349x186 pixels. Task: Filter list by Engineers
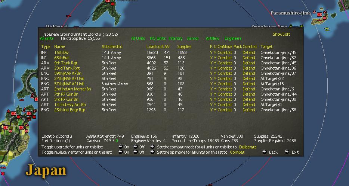click(233, 38)
